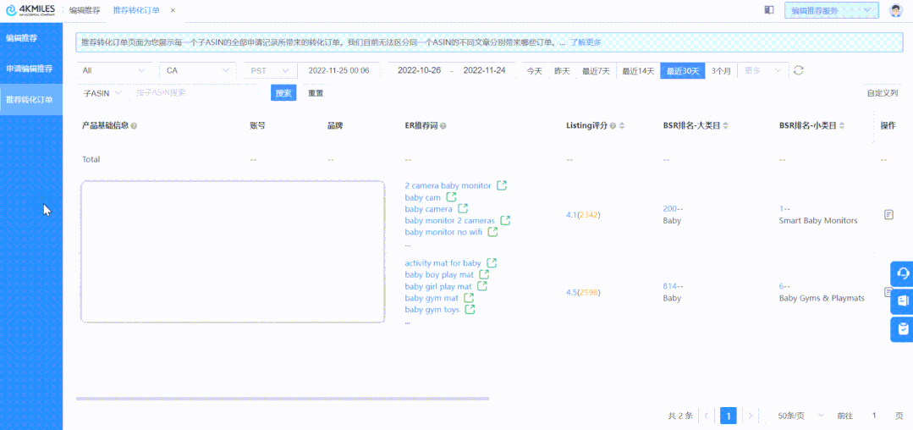
Task: Select the 最近7天 date range option
Action: pyautogui.click(x=596, y=71)
